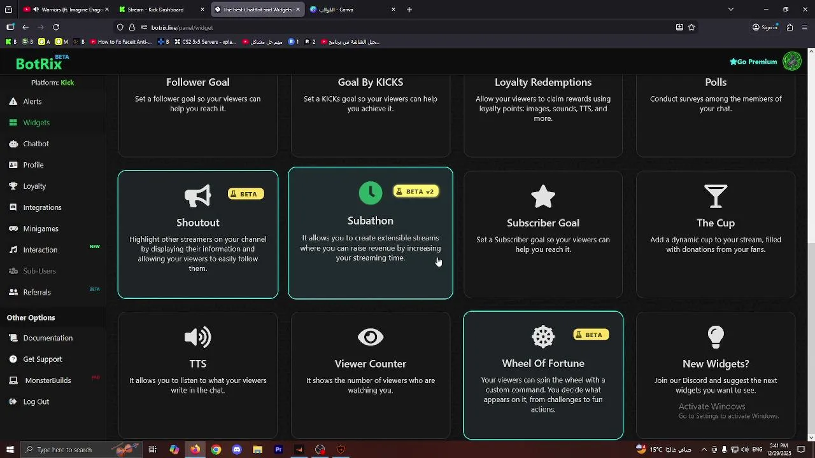
Task: Open the Goal By KICKS widget card
Action: 371,114
